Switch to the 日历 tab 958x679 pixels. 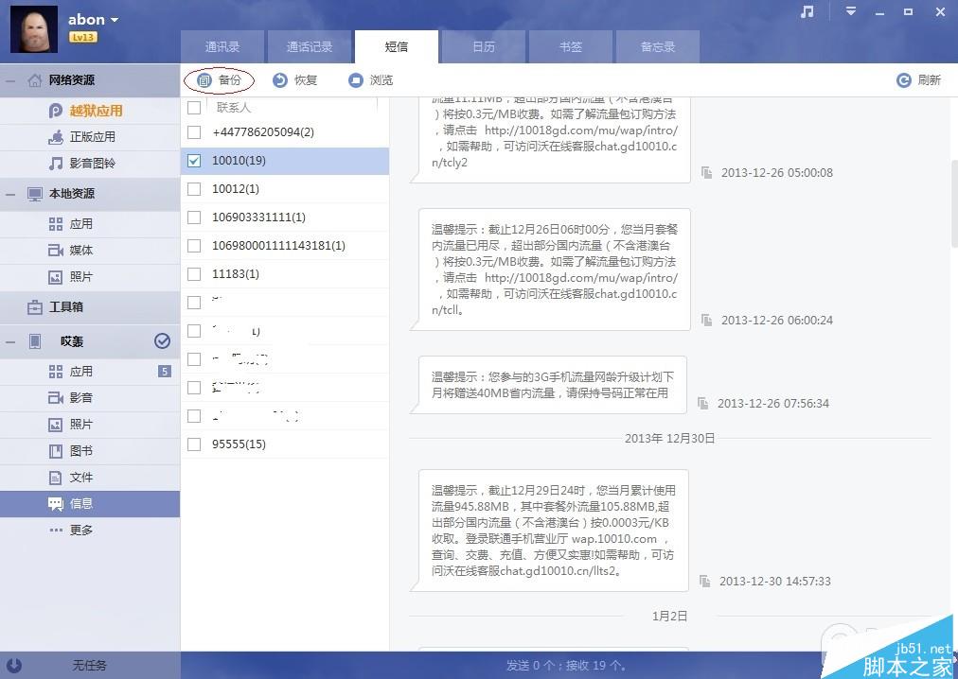click(x=484, y=46)
